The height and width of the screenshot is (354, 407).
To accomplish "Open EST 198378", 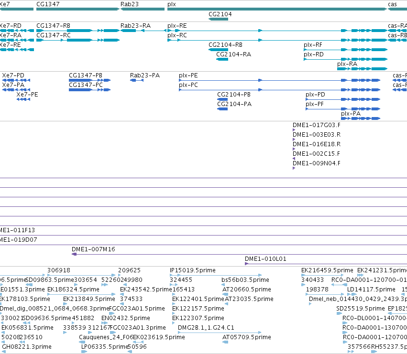I will (x=317, y=290).
